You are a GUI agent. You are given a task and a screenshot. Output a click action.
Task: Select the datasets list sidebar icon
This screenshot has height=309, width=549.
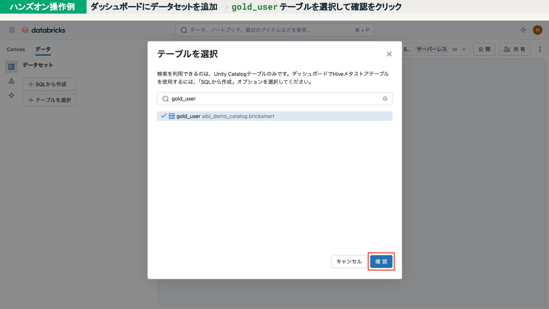click(x=11, y=67)
